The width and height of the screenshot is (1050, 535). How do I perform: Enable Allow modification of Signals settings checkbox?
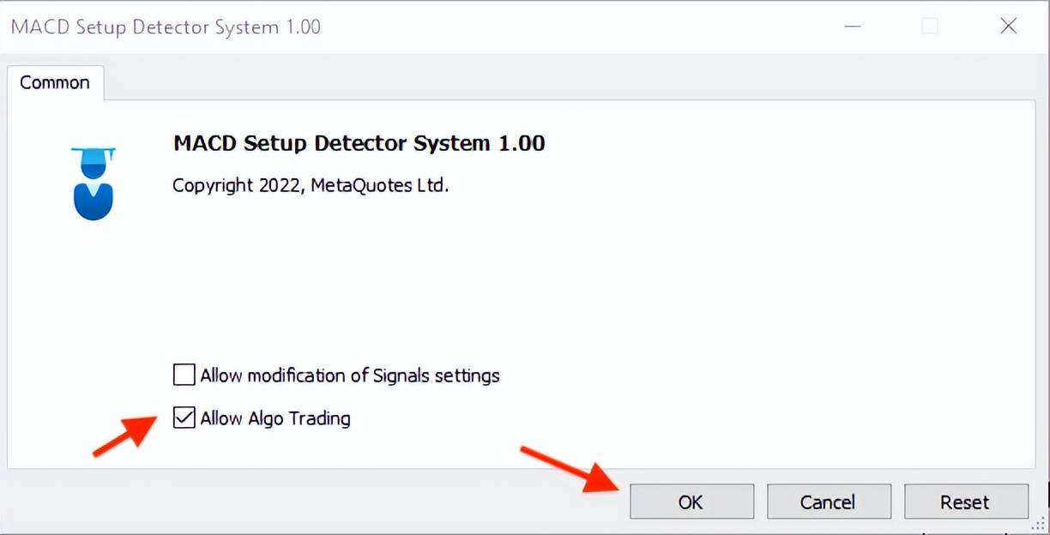coord(184,375)
